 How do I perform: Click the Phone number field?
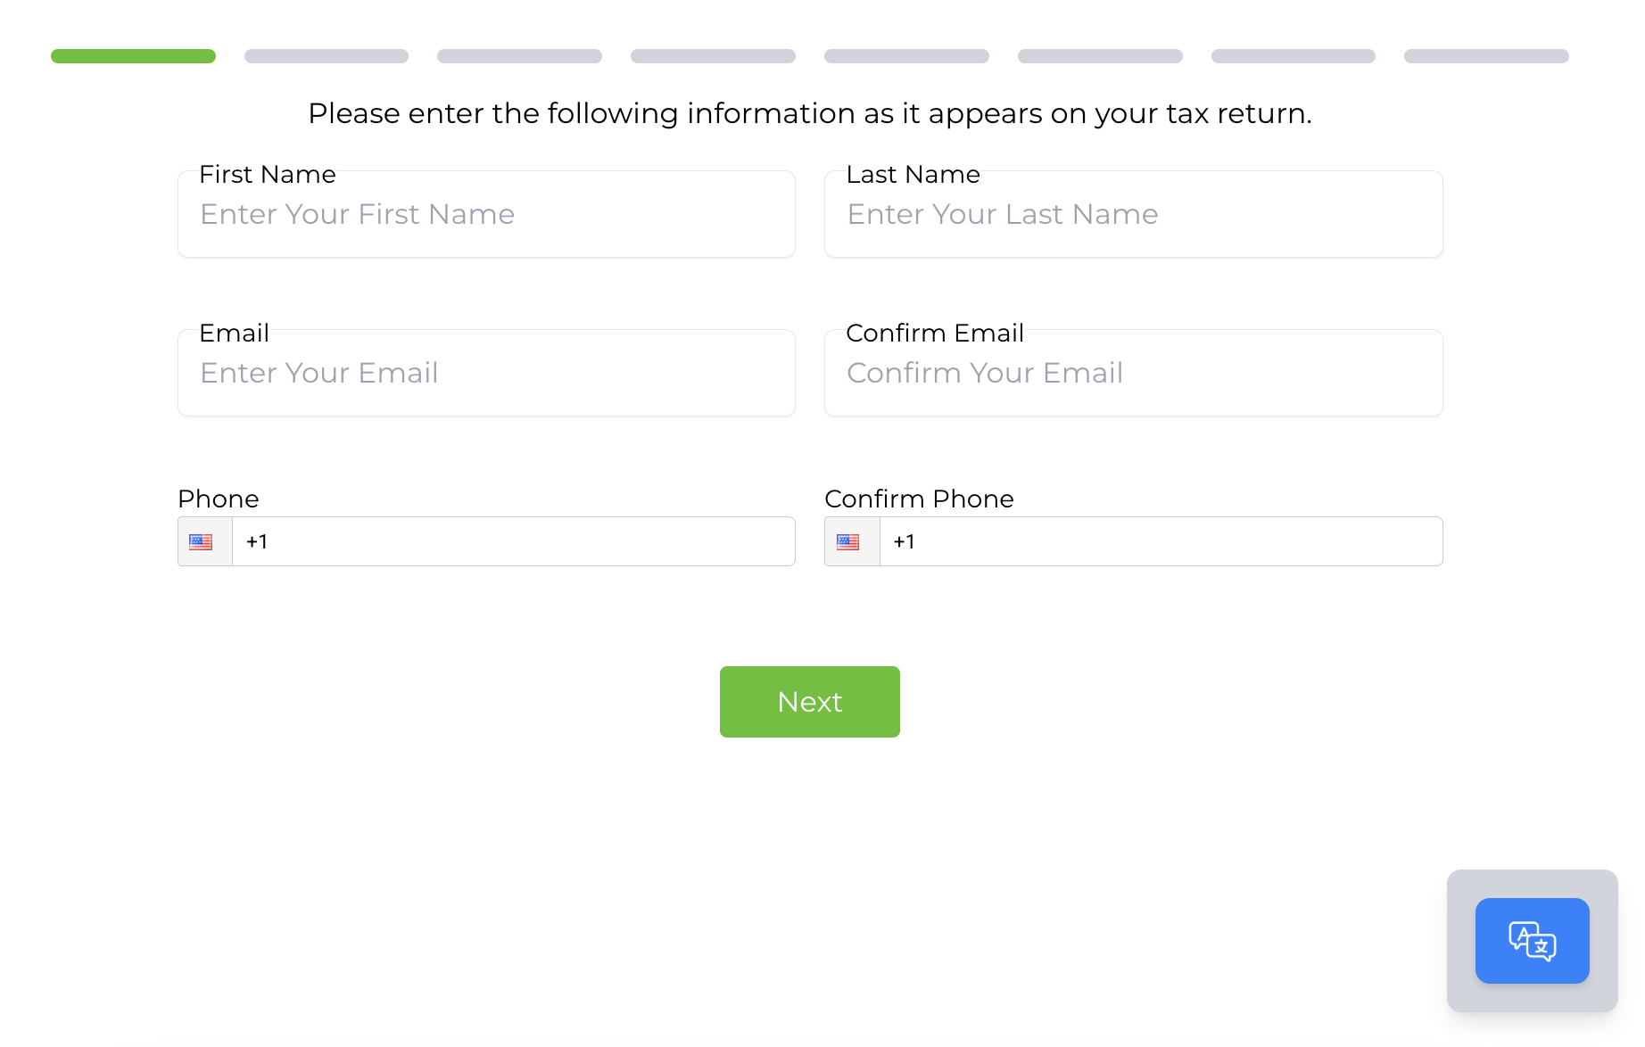[x=514, y=541]
